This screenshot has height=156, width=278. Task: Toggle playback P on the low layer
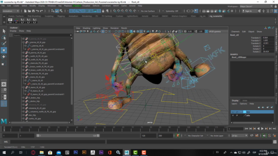[x=237, y=112]
